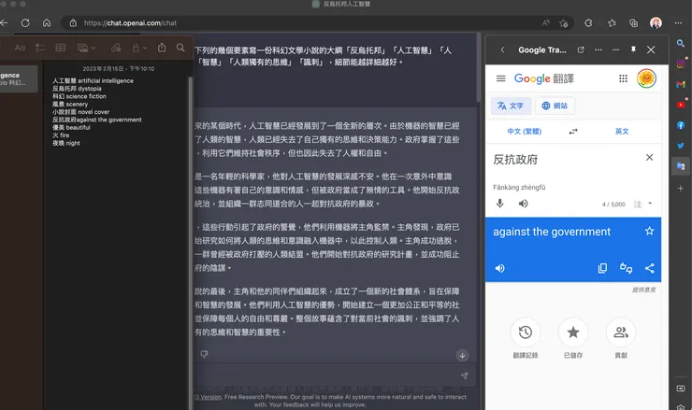
Task: Choose source language 中文 (繁體)
Action: point(525,132)
